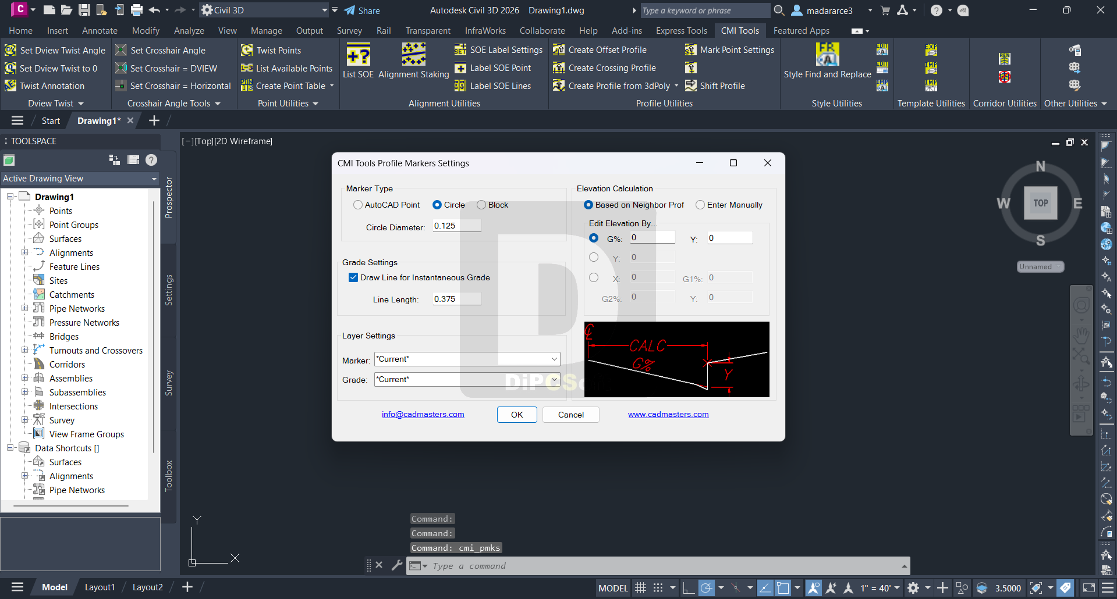Click the Prospector side tab
This screenshot has width=1117, height=599.
click(169, 198)
